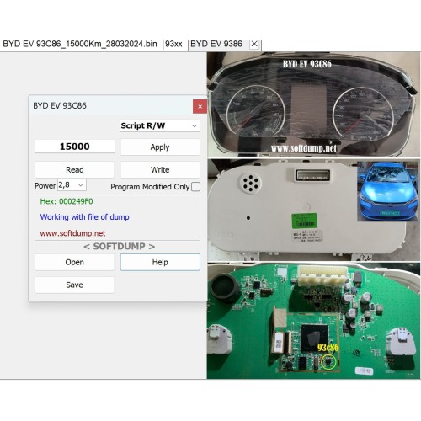Click the mileage field showing 15000
Screen dimensions: 421x421
pyautogui.click(x=74, y=147)
